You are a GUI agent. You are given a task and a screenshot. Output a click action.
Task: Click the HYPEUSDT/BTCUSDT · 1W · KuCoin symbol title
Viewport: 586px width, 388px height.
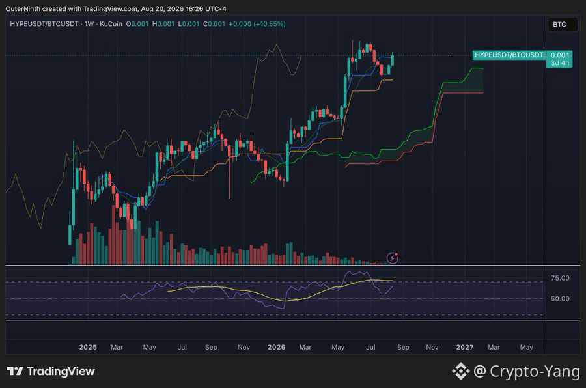tap(66, 24)
